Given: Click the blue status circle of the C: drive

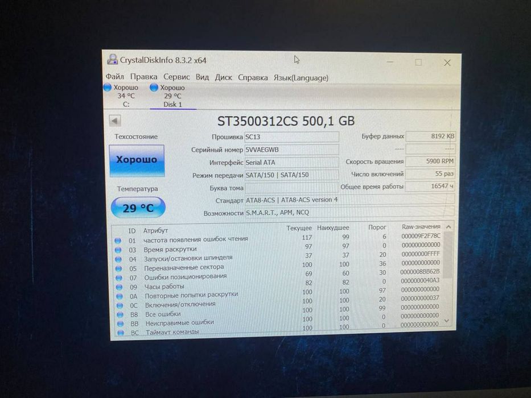Looking at the screenshot, I should 108,88.
